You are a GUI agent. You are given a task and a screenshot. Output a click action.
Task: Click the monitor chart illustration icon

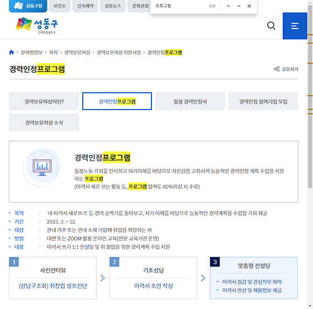42,167
